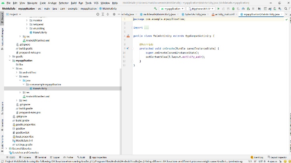The width and height of the screenshot is (291, 163).
Task: Switch to the activity_main.xml tab
Action: tap(224, 14)
